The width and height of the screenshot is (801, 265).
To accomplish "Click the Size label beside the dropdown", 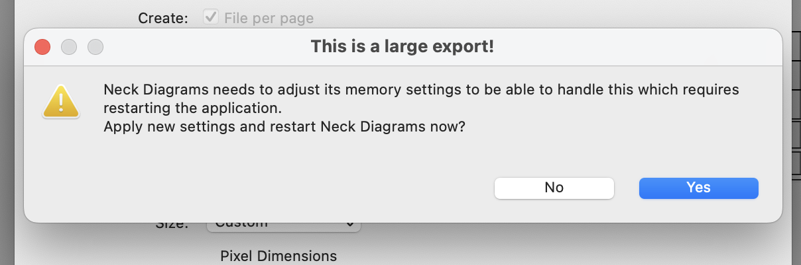I will [x=172, y=225].
